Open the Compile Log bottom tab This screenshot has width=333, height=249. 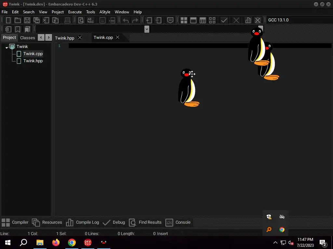click(x=82, y=222)
